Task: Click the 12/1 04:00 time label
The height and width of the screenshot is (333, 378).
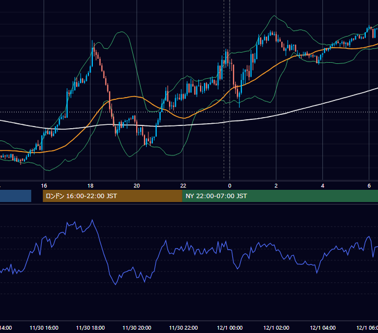Action: 323,327
